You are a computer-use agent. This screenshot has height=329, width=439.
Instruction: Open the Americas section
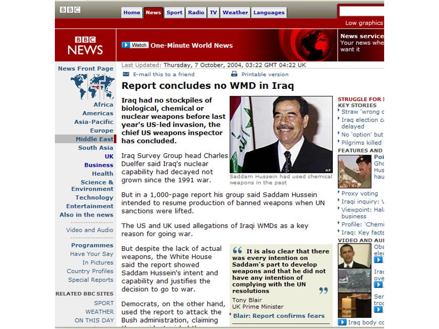(x=98, y=113)
